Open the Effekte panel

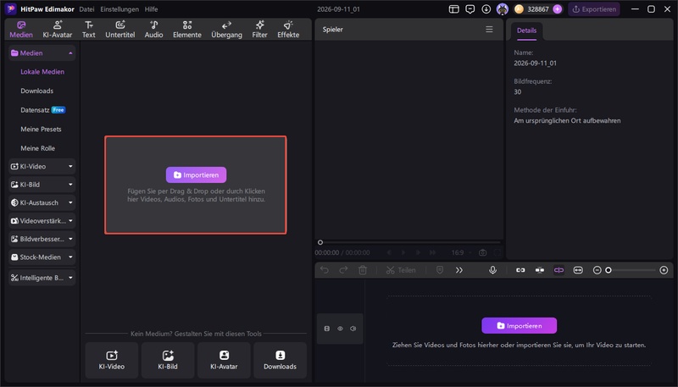(x=288, y=30)
